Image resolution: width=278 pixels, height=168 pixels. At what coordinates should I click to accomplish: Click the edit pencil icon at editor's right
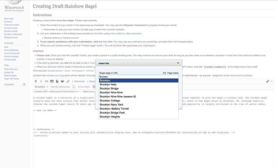[x=268, y=81]
